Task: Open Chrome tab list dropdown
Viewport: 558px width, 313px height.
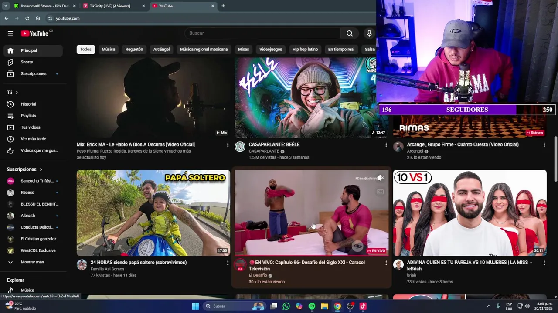Action: coord(6,6)
